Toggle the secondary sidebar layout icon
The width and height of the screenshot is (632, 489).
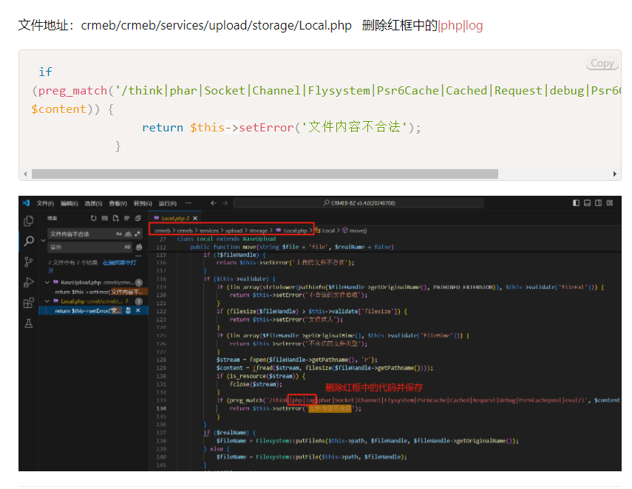pyautogui.click(x=599, y=203)
